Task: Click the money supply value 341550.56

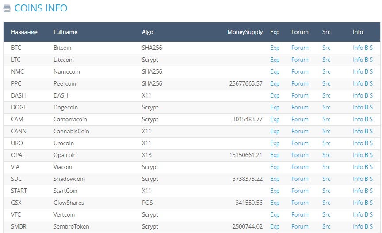Action: point(249,203)
